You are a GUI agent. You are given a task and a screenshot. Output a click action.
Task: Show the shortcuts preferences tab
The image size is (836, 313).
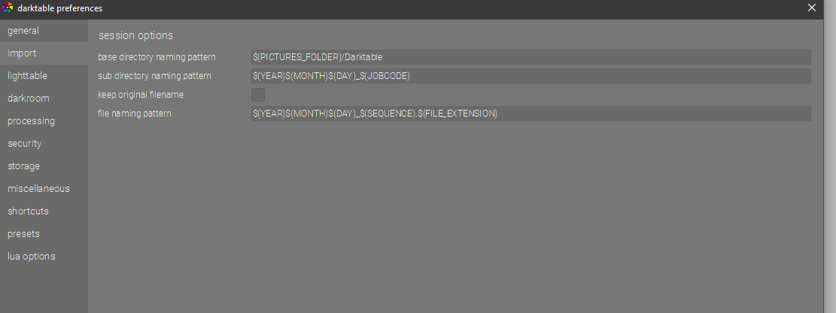pyautogui.click(x=29, y=211)
